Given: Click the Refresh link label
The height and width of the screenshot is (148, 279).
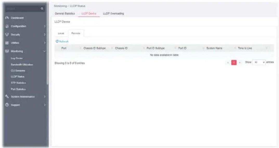Looking at the screenshot, I should 64,41.
